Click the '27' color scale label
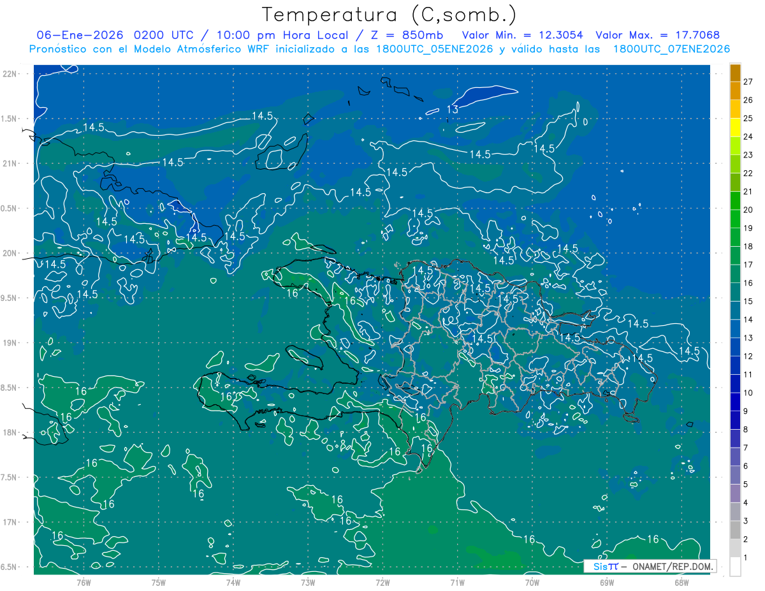 tap(748, 82)
